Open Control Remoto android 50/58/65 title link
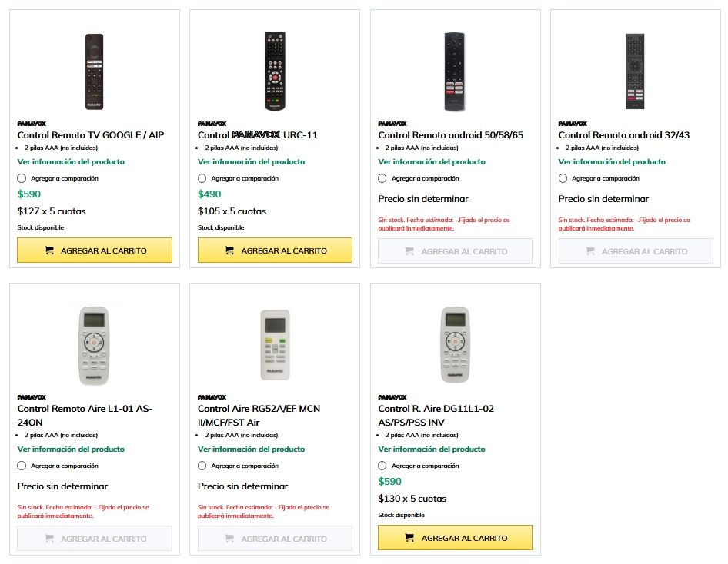728x564 pixels. (x=450, y=135)
